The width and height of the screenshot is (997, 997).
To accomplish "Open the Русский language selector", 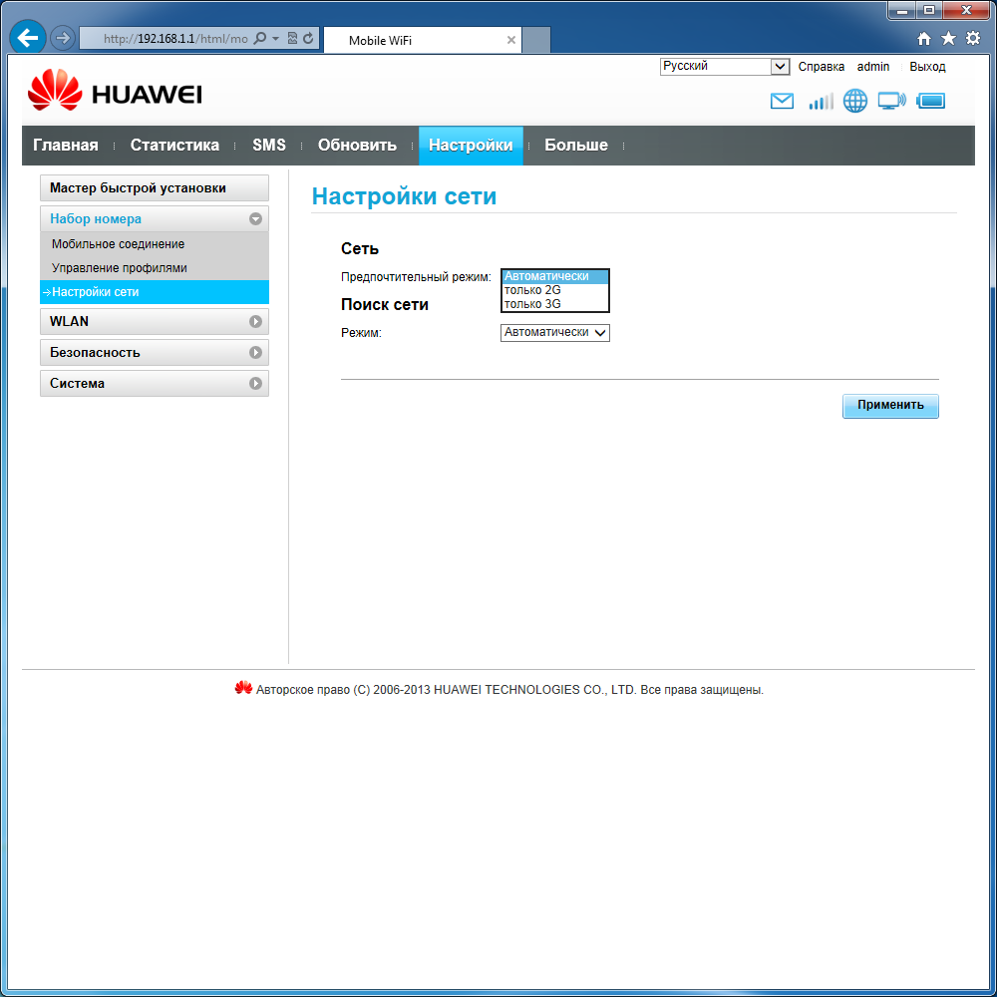I will 725,66.
